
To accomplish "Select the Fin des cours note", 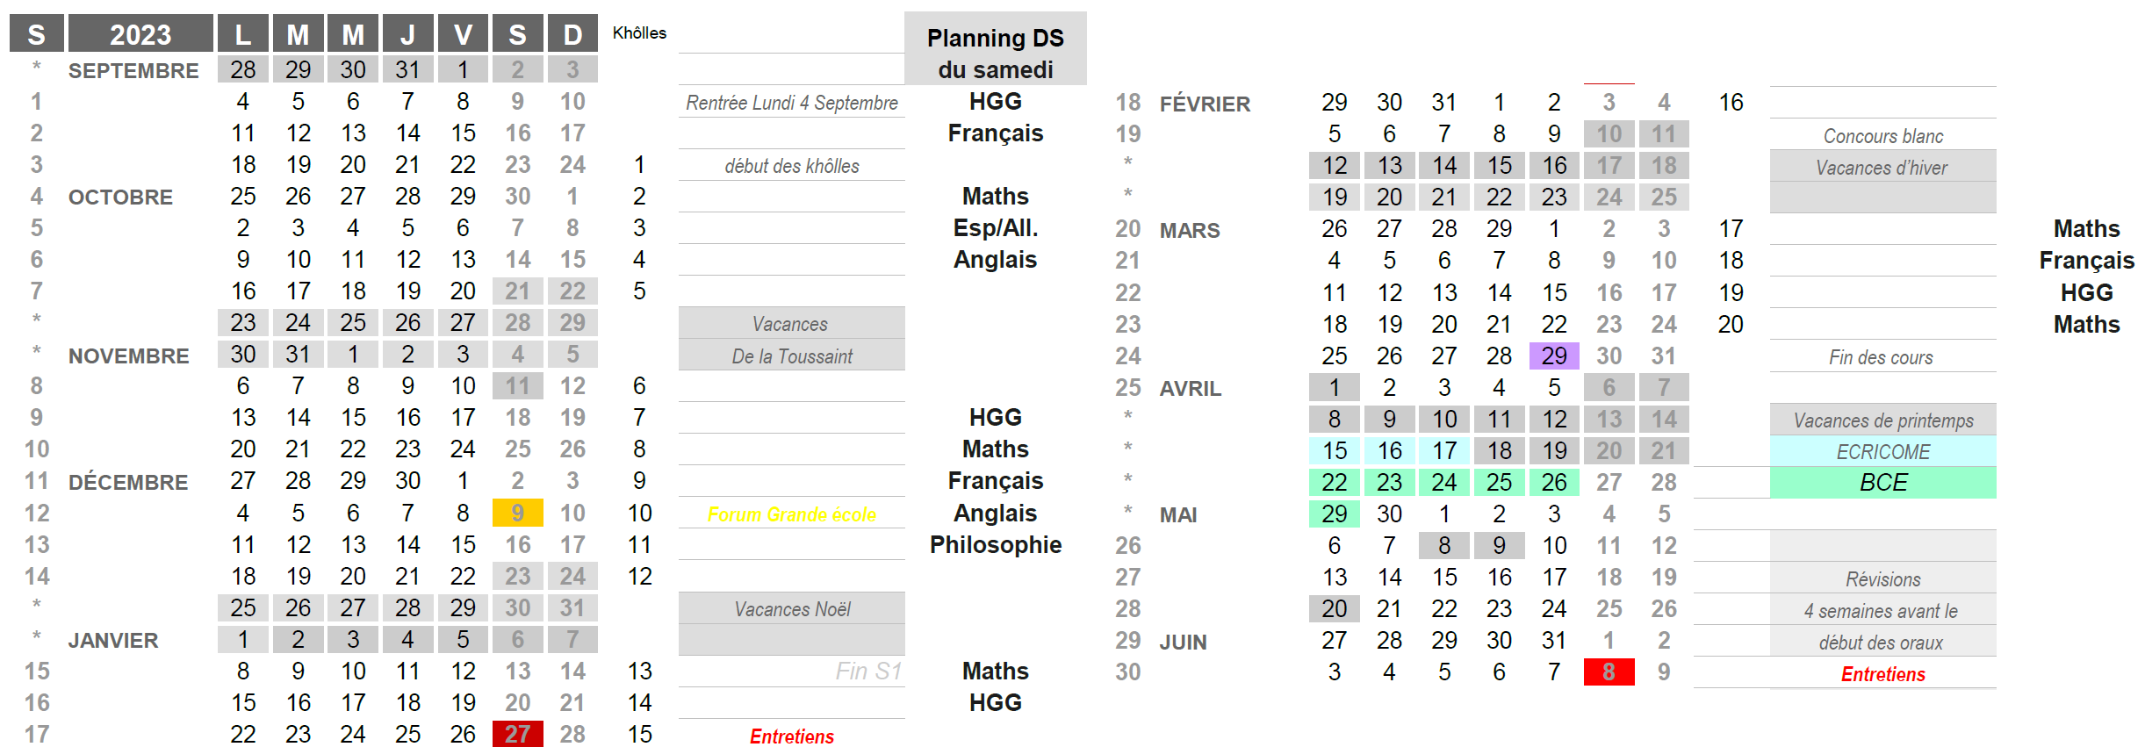I will click(1881, 357).
